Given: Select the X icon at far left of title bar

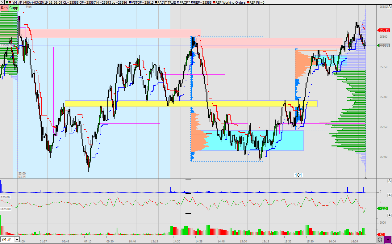Looking at the screenshot, I should pyautogui.click(x=2, y=2).
